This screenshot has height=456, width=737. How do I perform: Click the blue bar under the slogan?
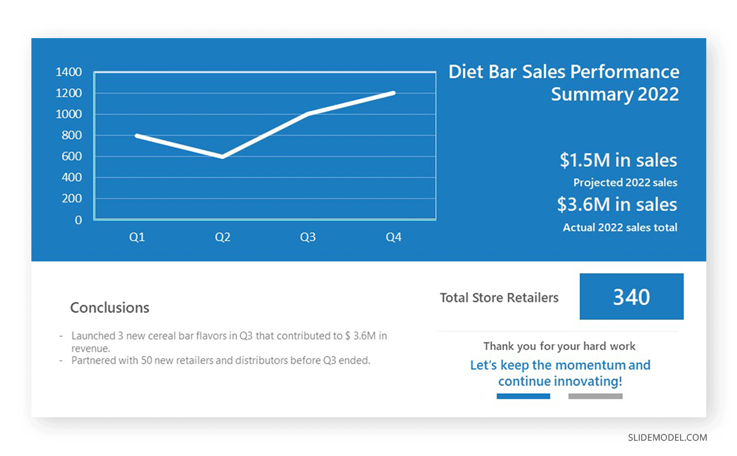(x=523, y=396)
